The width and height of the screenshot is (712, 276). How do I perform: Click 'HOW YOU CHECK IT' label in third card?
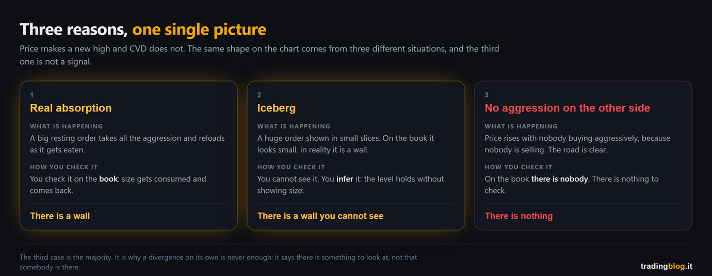click(519, 167)
